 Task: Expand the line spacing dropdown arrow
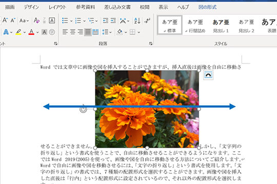coord(110,32)
